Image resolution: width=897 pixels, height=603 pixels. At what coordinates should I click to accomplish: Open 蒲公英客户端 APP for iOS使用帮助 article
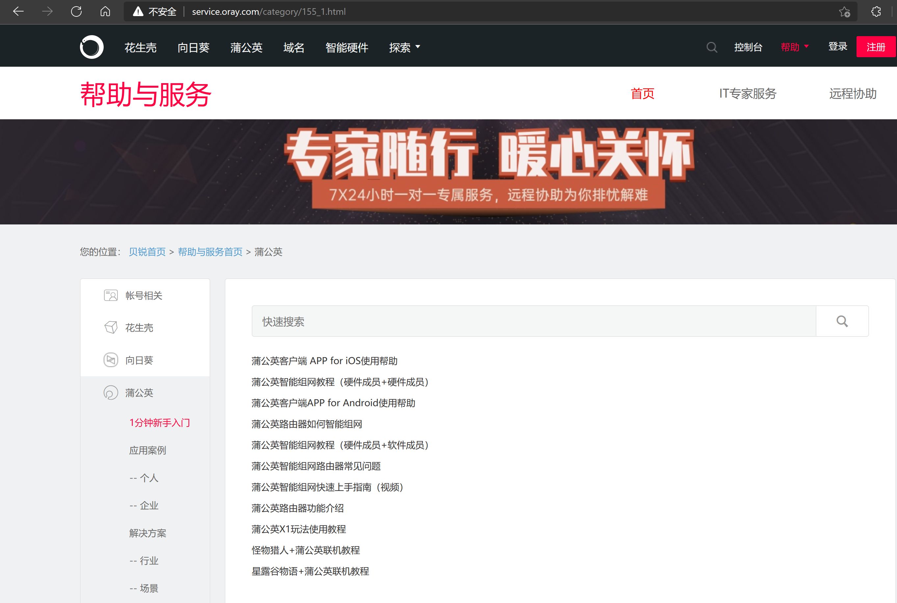pyautogui.click(x=324, y=361)
